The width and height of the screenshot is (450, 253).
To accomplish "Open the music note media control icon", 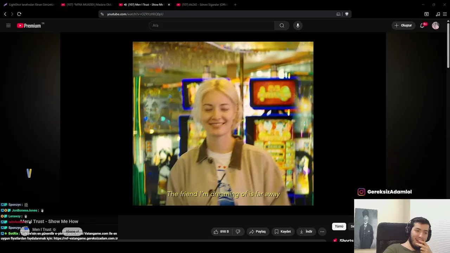I will (x=438, y=14).
